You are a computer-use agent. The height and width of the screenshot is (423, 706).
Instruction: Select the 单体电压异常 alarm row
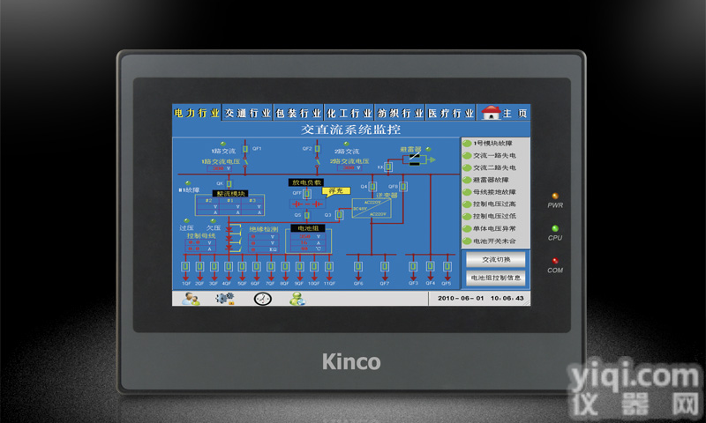click(x=490, y=229)
